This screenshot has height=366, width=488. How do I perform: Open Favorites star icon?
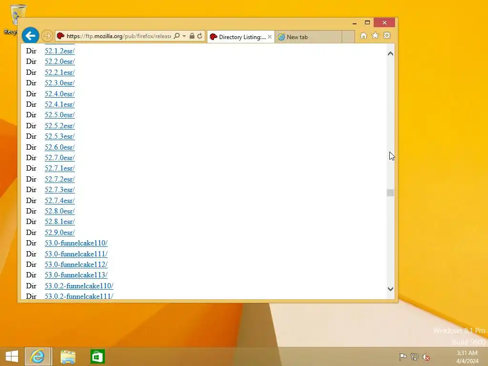point(376,36)
